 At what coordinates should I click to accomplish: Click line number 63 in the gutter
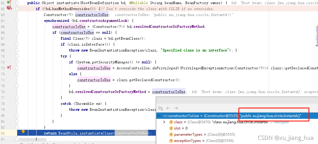point(3,15)
